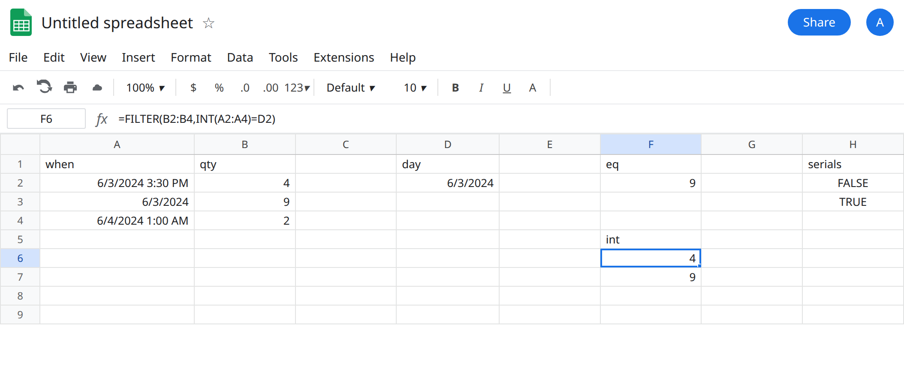Open the Edit menu

[x=54, y=57]
